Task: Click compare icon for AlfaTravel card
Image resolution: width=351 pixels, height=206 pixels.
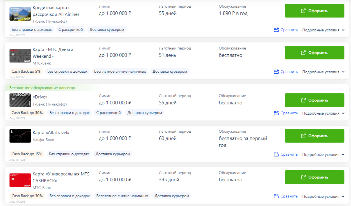Action: [276, 154]
